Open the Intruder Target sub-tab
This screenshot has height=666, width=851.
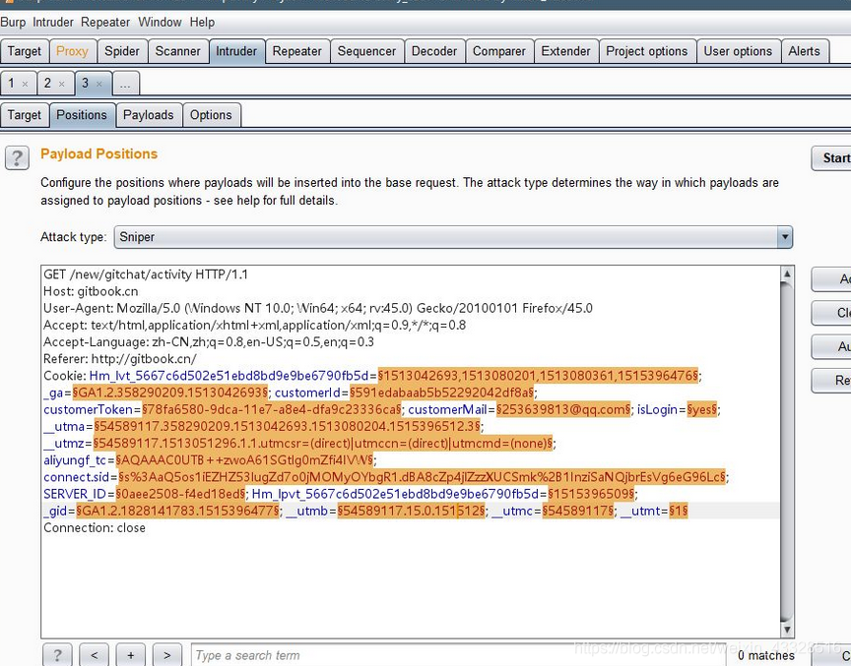coord(25,115)
